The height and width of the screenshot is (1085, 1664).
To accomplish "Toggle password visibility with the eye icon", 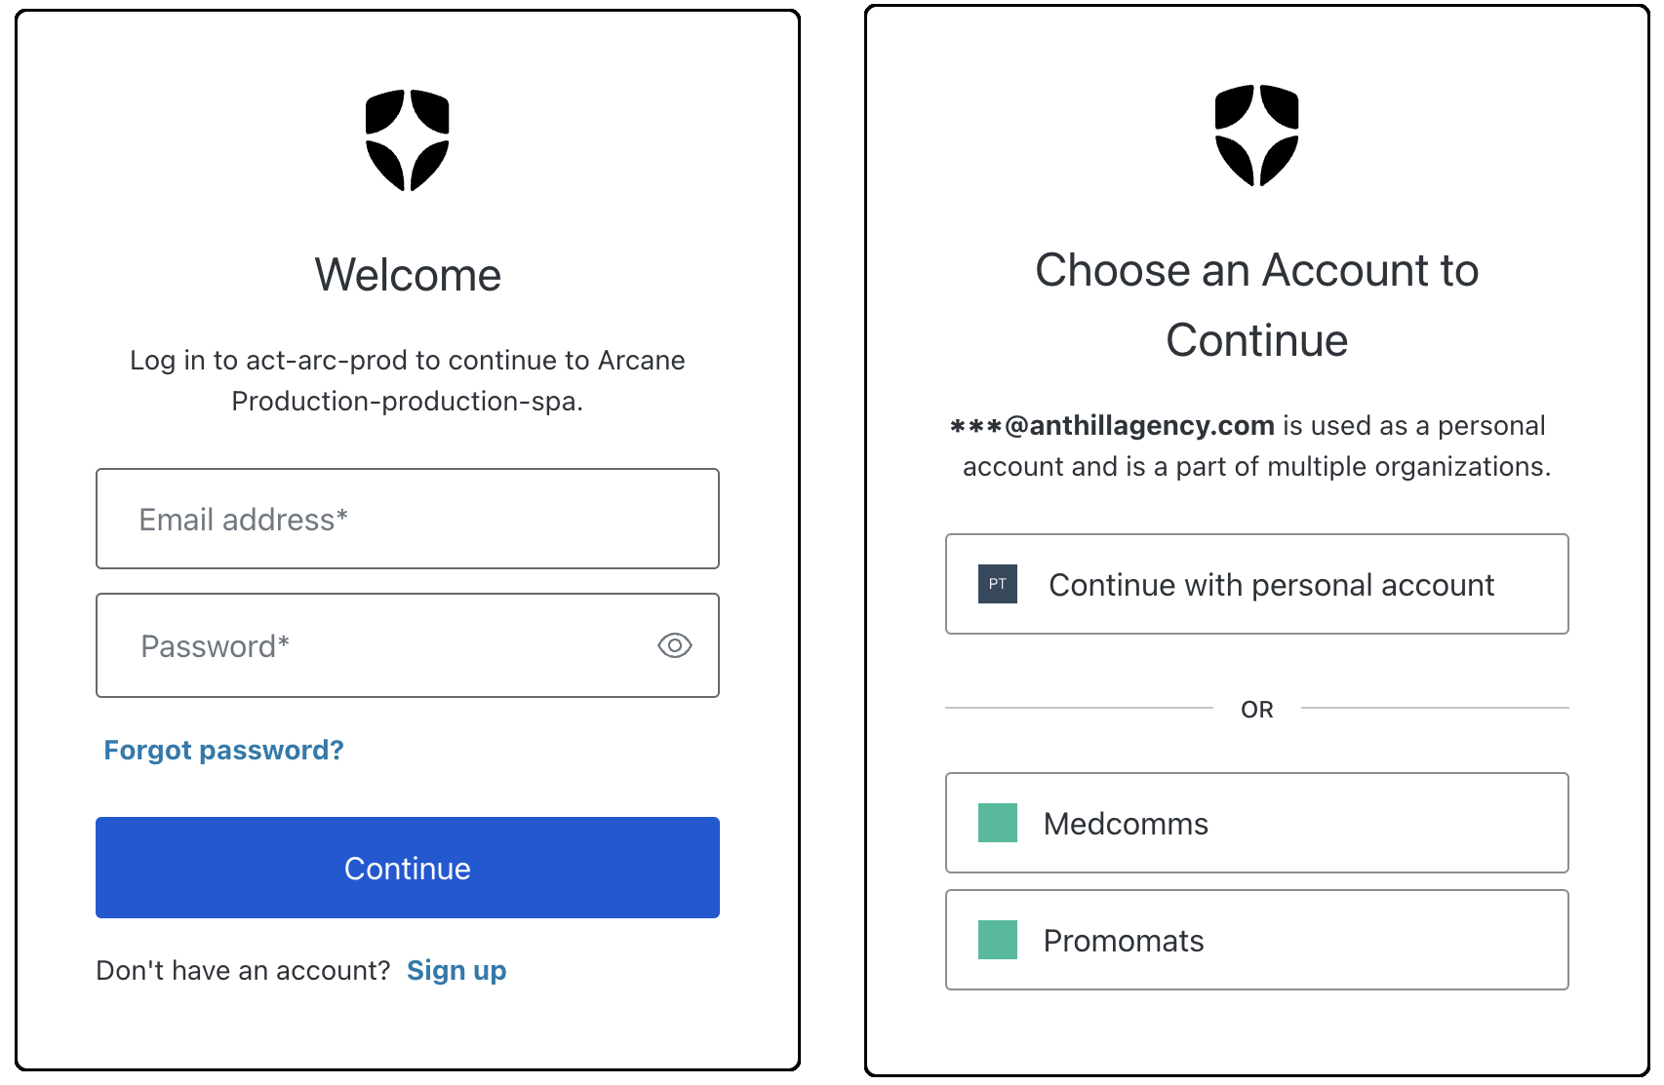I will [x=674, y=645].
